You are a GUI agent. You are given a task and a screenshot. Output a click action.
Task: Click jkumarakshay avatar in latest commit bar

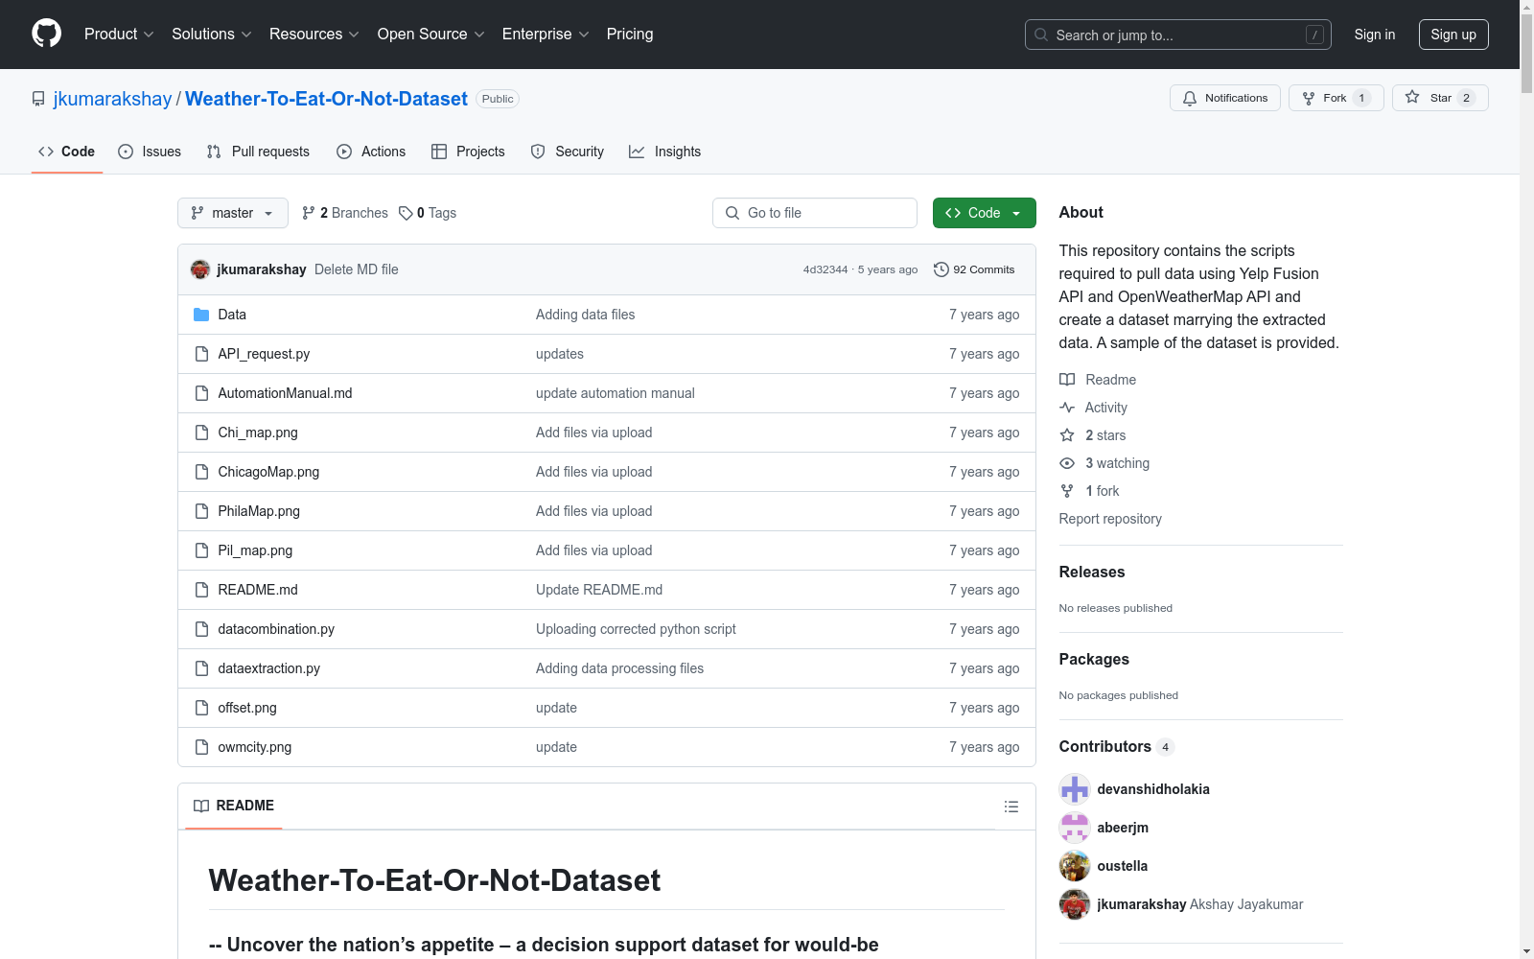(x=200, y=269)
